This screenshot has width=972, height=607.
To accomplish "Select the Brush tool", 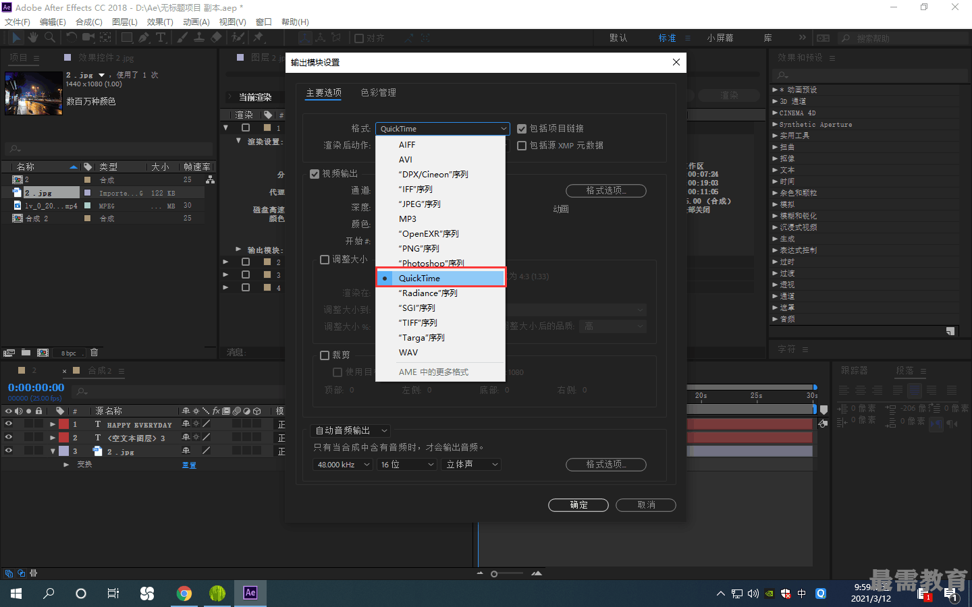I will [x=182, y=38].
